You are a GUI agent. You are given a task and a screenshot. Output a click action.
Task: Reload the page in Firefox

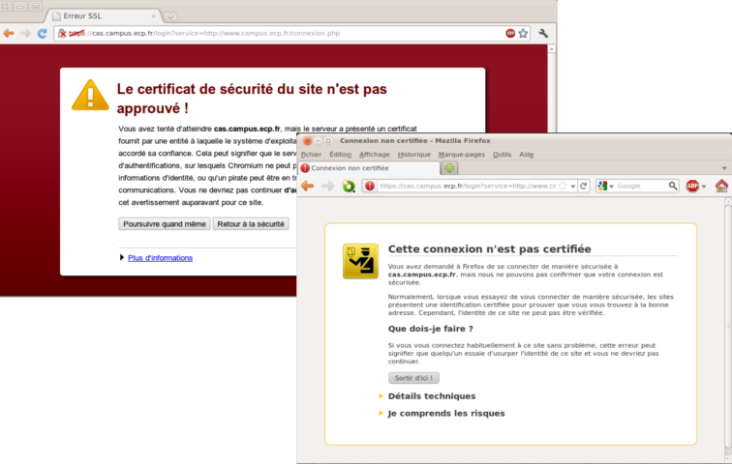coord(584,186)
